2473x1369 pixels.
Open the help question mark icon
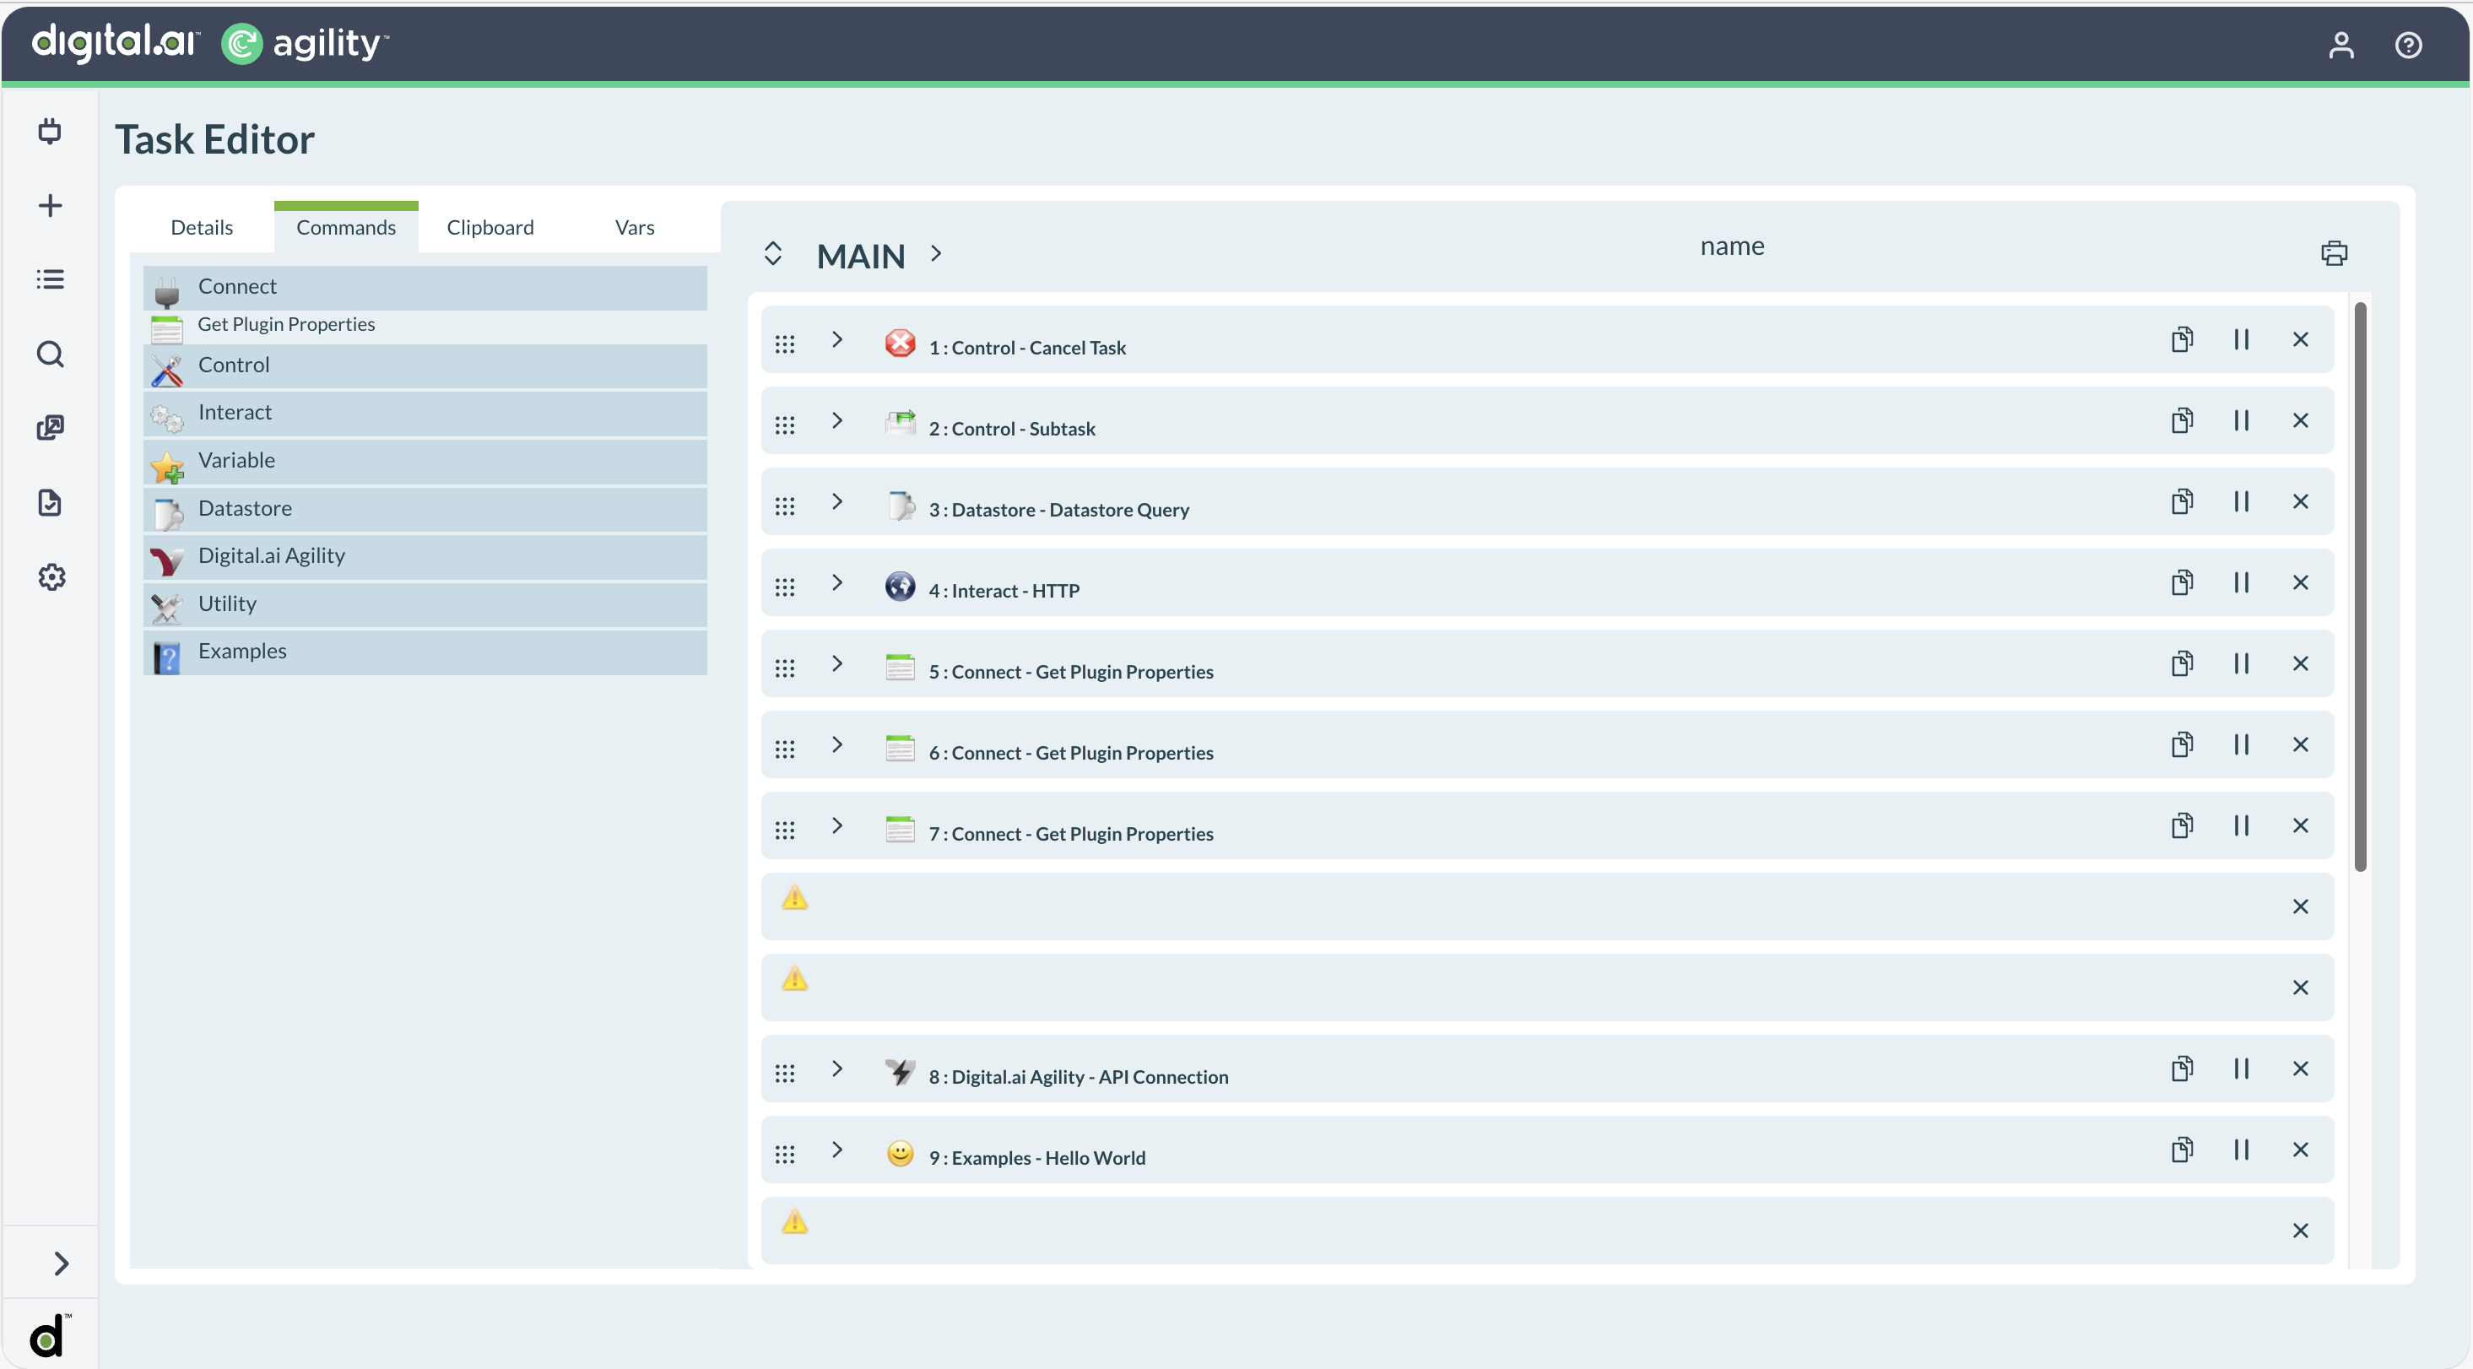(2408, 45)
